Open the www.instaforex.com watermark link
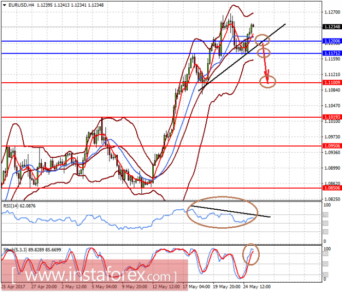This screenshot has height=292, width=342. coord(94,275)
